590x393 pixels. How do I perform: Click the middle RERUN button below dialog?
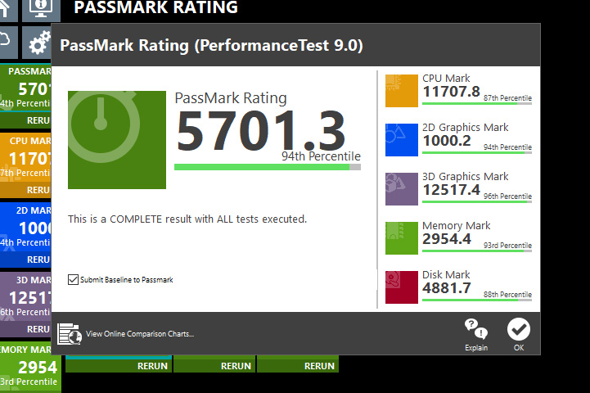214,365
